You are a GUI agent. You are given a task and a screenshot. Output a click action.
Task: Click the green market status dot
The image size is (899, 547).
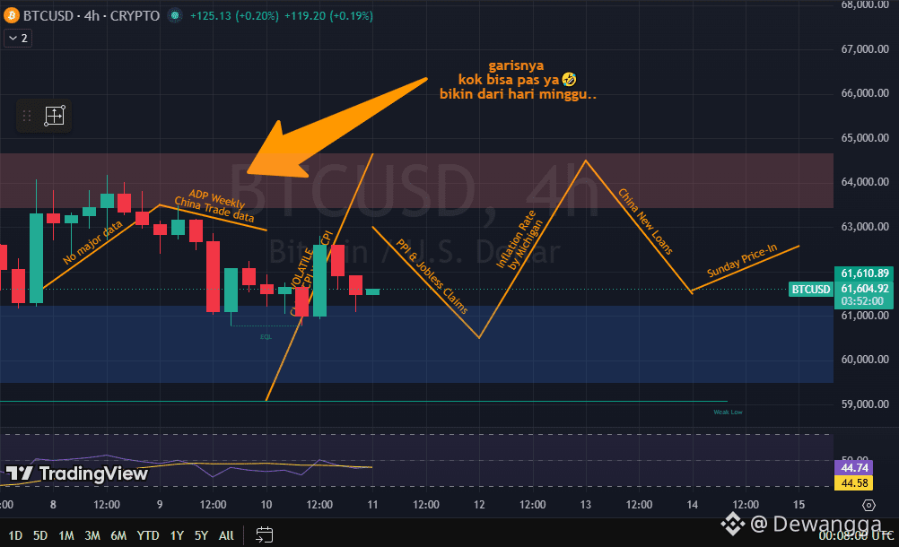pyautogui.click(x=175, y=15)
